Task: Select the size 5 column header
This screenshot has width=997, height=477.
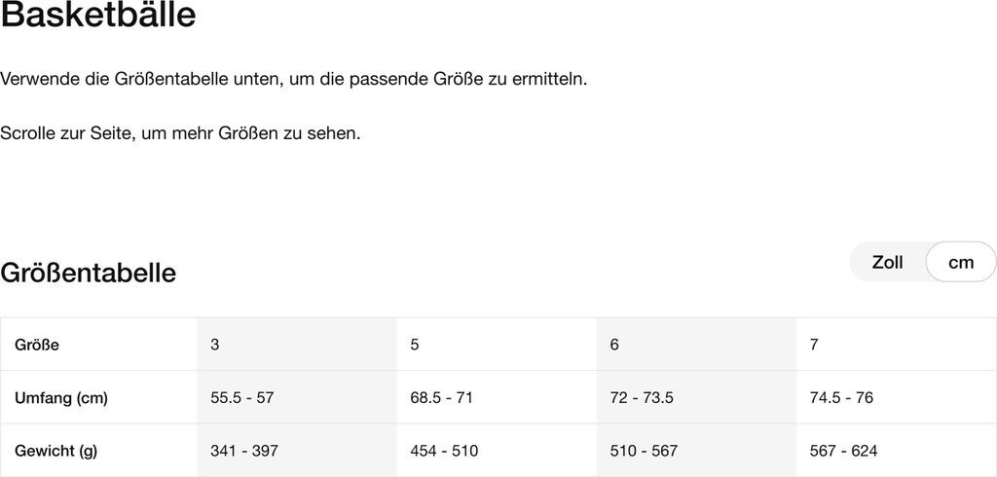Action: coord(415,345)
